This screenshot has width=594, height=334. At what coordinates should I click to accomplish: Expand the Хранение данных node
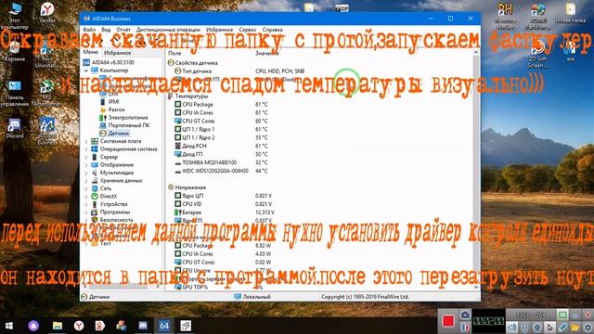tap(86, 181)
